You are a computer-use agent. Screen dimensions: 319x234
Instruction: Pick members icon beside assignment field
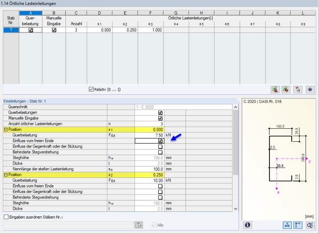(x=139, y=225)
